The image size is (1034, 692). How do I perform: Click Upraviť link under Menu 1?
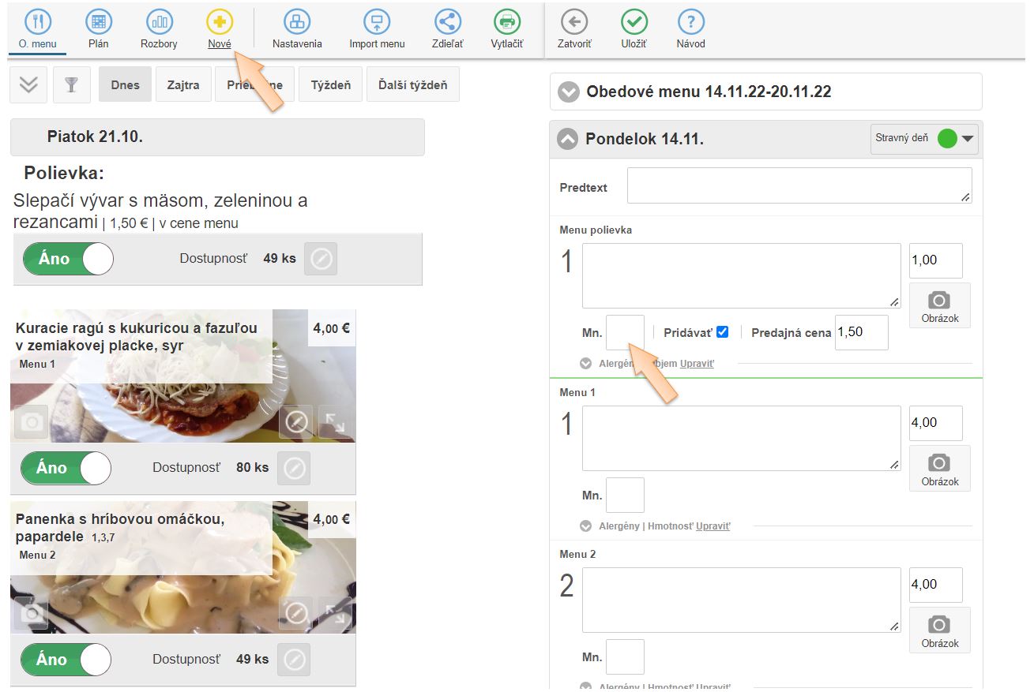tap(713, 526)
